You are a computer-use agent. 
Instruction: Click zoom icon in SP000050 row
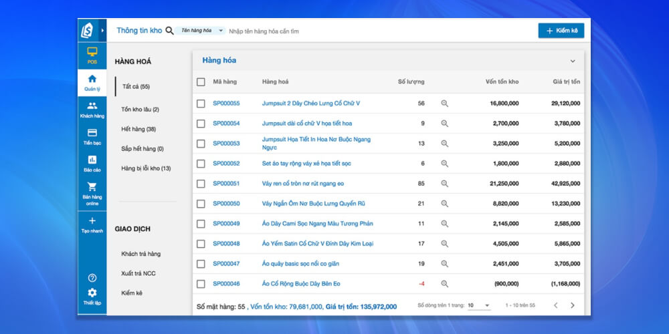445,204
